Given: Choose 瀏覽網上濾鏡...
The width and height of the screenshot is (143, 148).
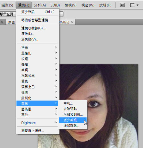Looking at the screenshot, I should coord(38,131).
